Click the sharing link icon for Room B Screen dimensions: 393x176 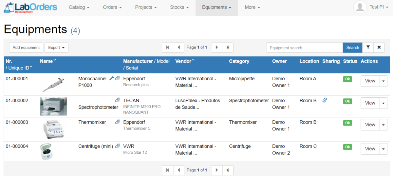tap(325, 100)
